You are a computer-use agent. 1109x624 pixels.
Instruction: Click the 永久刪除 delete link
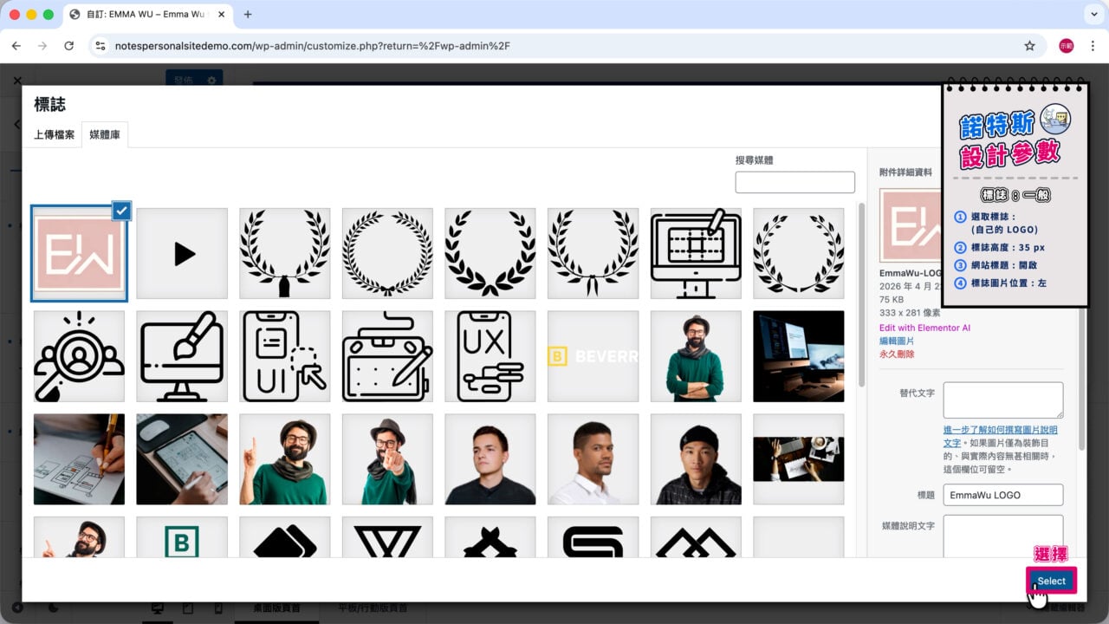click(x=897, y=354)
